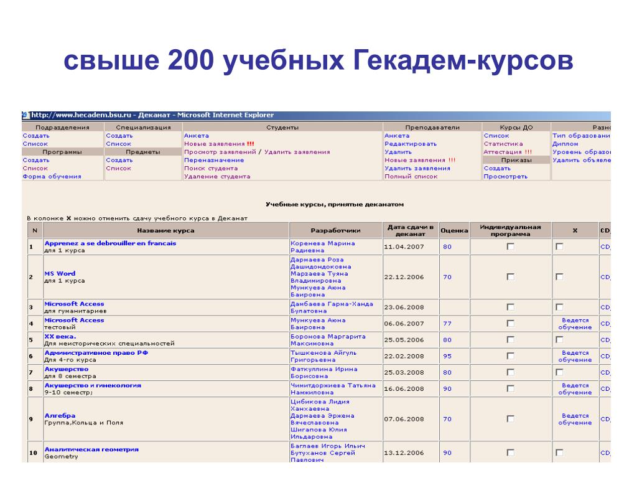Screen dimensions: 637x478
Task: Open Список under Подразделения
Action: (35, 144)
